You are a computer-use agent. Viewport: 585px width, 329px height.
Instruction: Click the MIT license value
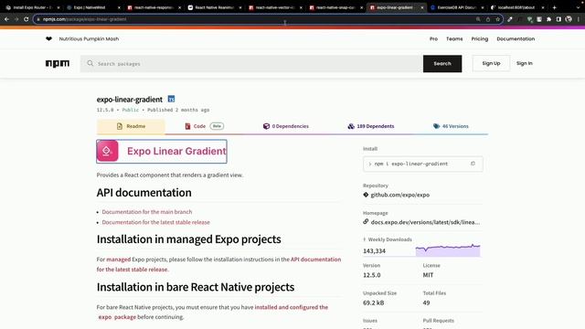click(428, 275)
